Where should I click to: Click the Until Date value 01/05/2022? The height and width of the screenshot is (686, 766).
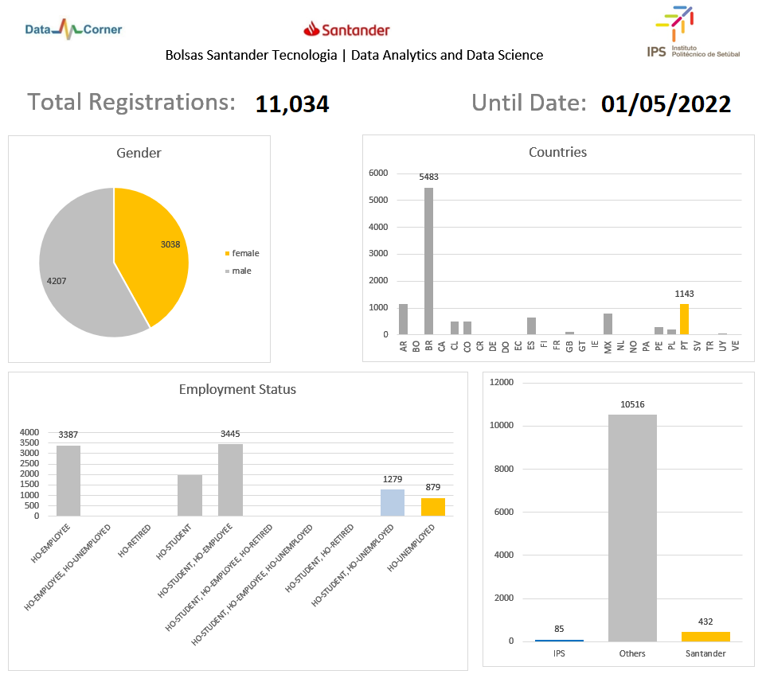[666, 104]
